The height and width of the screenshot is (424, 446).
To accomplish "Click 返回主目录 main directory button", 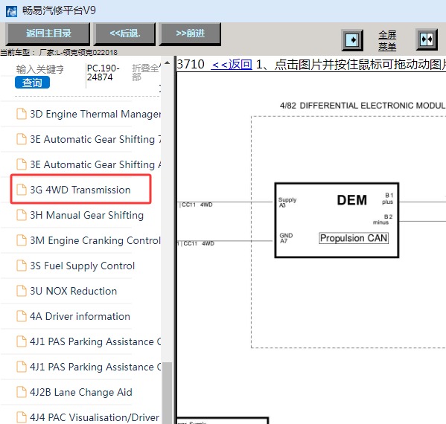I will pyautogui.click(x=48, y=33).
